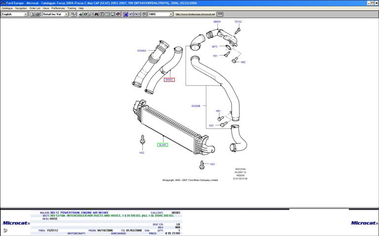The height and width of the screenshot is (236, 379).
Task: Open the 100% zoom level dropdown
Action: pyautogui.click(x=160, y=14)
